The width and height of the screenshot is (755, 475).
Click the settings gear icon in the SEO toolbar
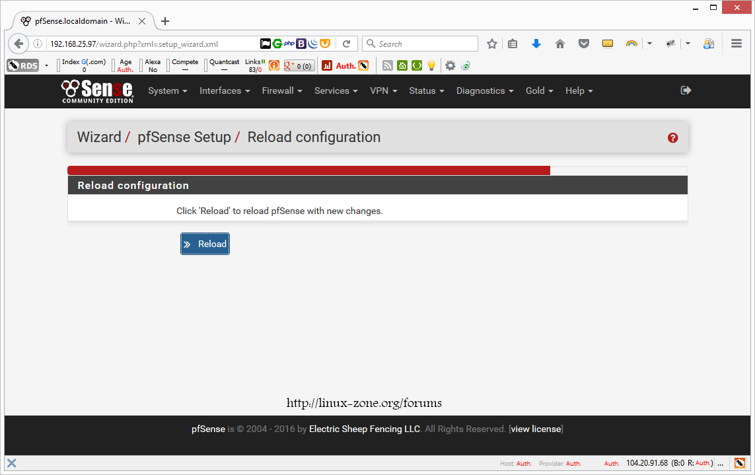(x=450, y=65)
